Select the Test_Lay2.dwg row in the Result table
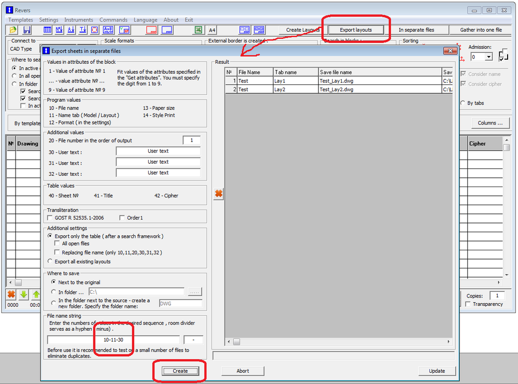 pyautogui.click(x=339, y=90)
